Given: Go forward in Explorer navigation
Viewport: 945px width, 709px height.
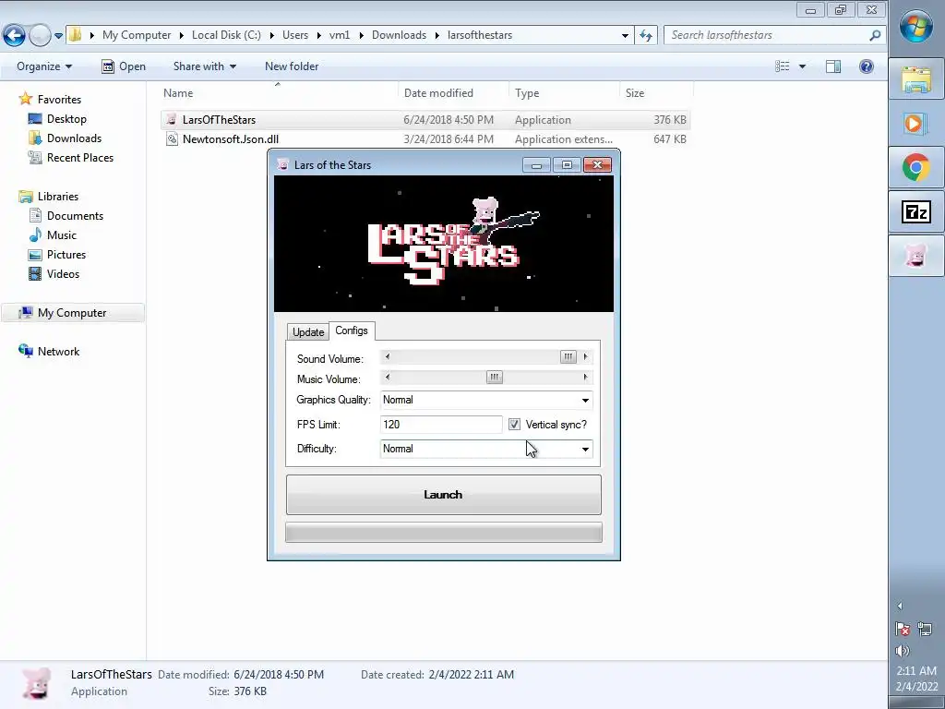Looking at the screenshot, I should 40,36.
